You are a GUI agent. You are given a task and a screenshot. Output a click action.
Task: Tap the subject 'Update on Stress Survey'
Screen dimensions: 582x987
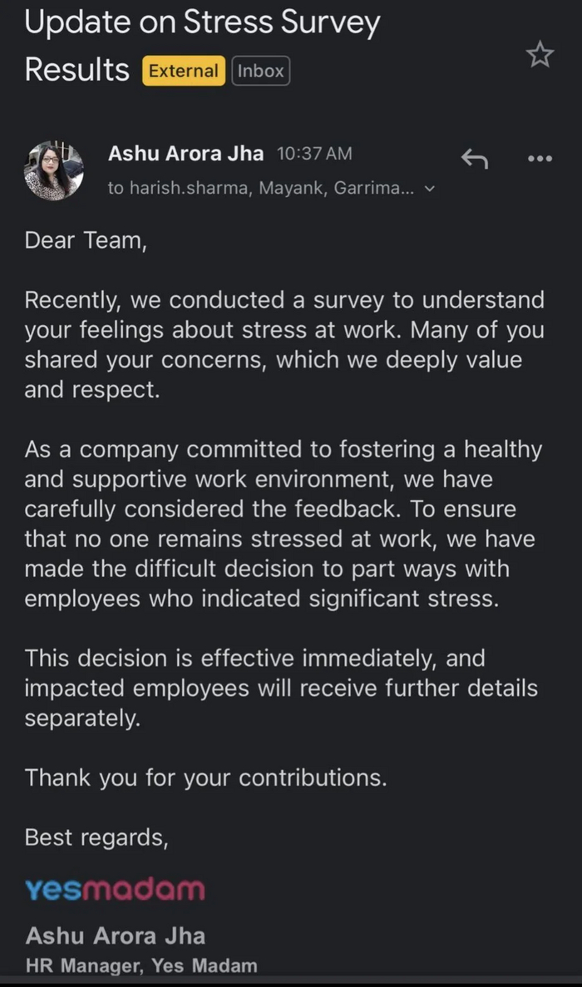click(202, 23)
